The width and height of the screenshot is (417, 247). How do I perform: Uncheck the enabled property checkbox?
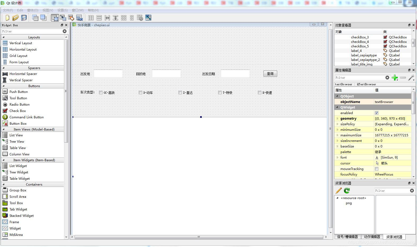pos(377,113)
